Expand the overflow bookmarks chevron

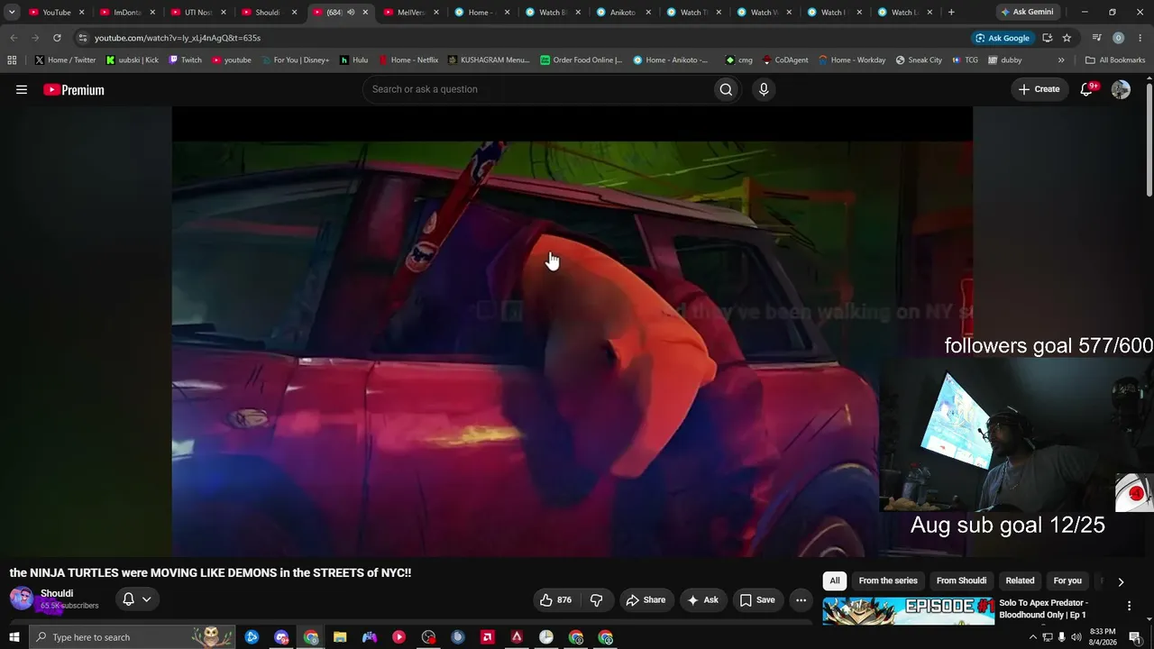pyautogui.click(x=1061, y=60)
